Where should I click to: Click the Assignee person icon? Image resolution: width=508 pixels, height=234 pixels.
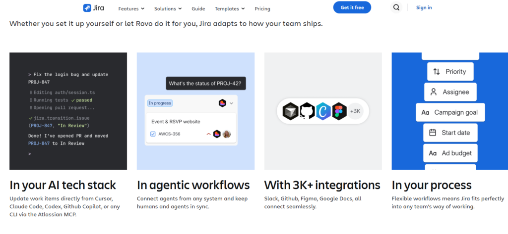point(434,92)
